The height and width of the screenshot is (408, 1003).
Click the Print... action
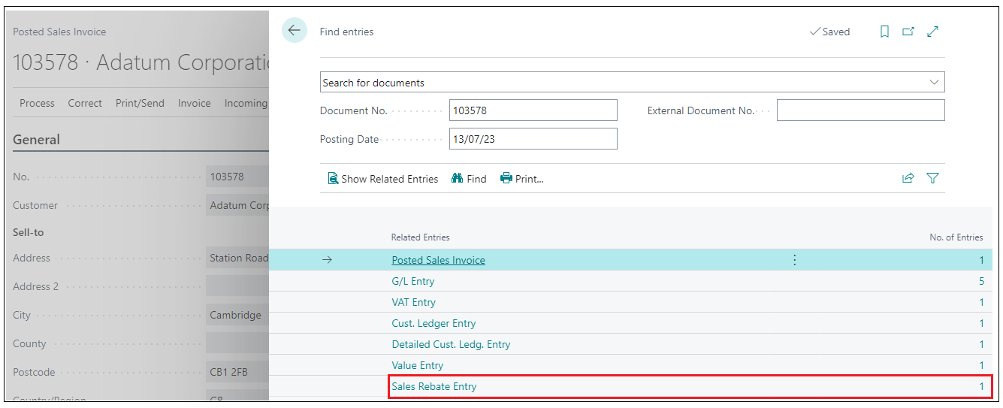click(x=521, y=179)
